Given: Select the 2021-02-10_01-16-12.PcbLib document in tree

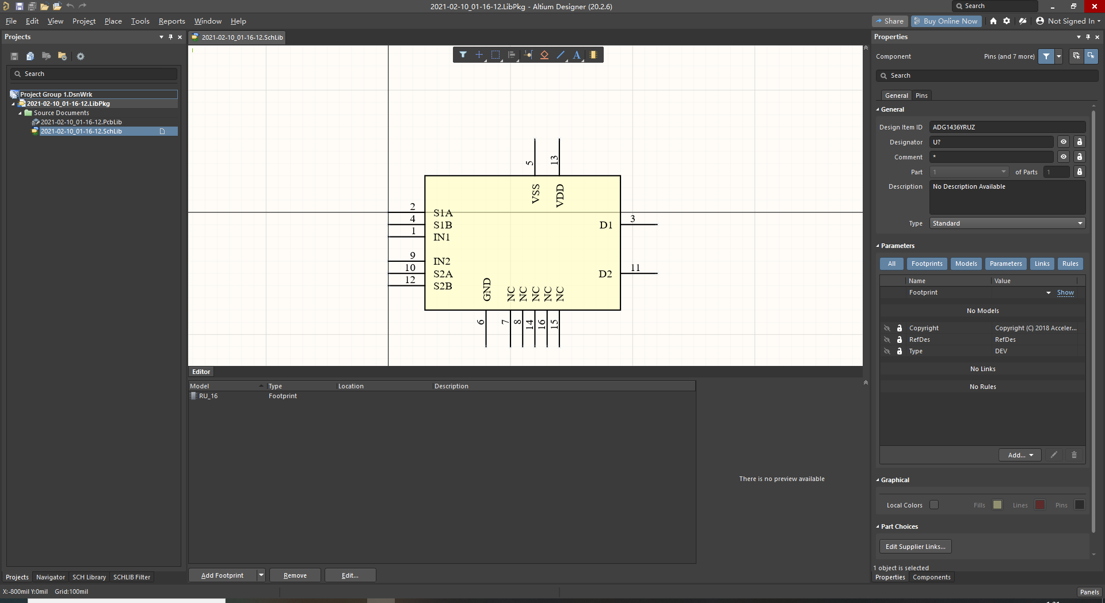Looking at the screenshot, I should tap(81, 122).
